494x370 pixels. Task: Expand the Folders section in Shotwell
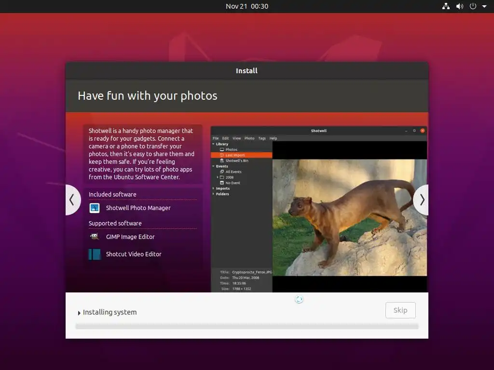click(x=213, y=194)
